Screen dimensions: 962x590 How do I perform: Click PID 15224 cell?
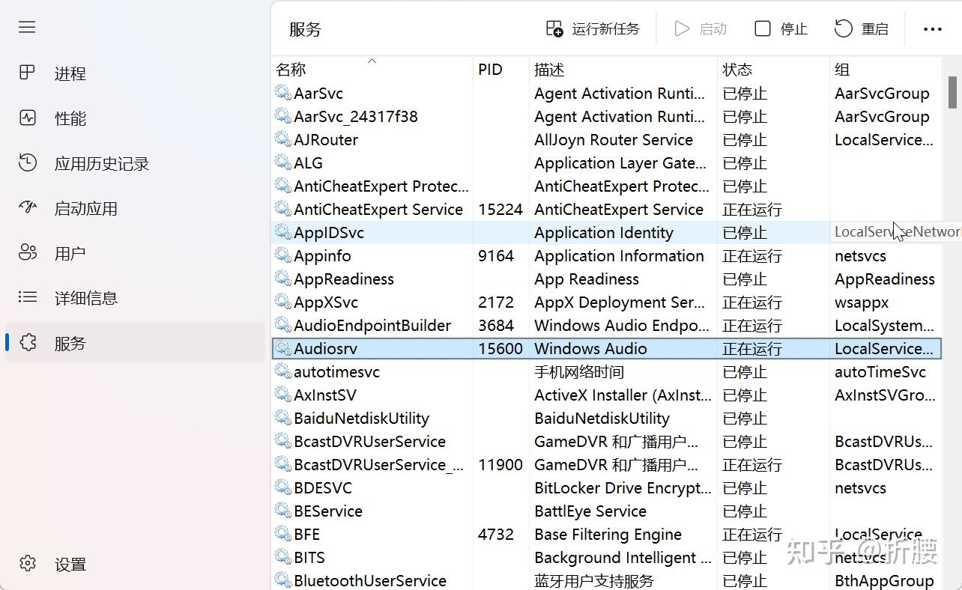point(500,210)
